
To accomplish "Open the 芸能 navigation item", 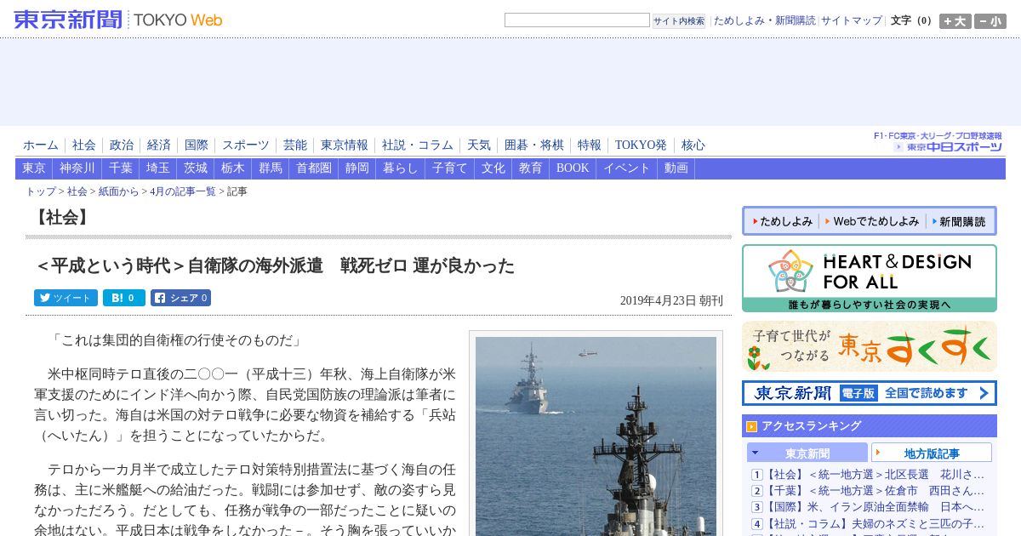I will 295,145.
